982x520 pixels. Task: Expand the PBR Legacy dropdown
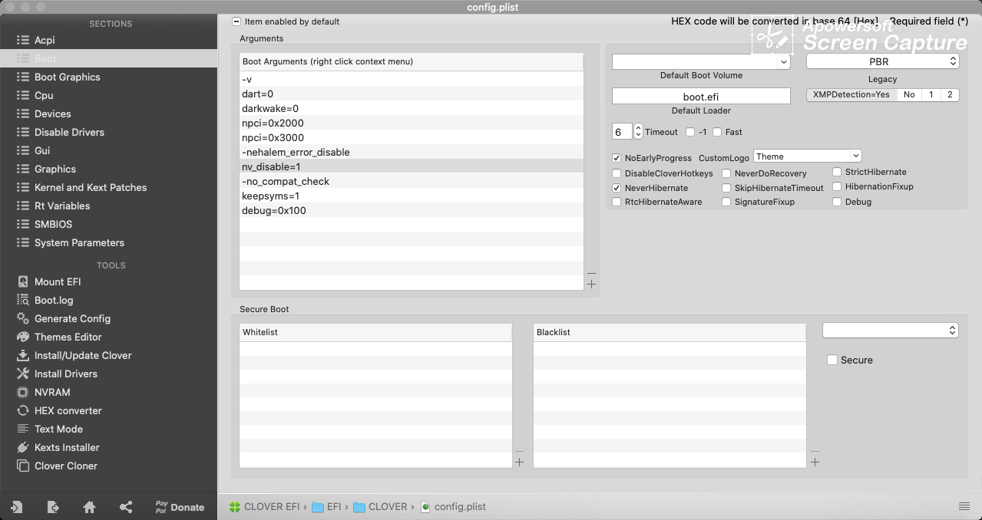click(882, 61)
